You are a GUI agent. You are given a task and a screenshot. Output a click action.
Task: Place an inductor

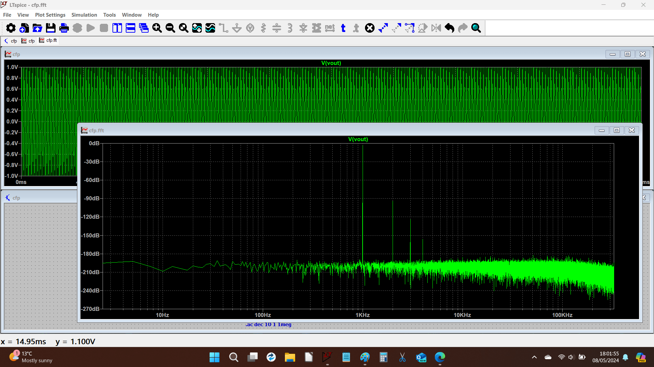click(x=290, y=28)
